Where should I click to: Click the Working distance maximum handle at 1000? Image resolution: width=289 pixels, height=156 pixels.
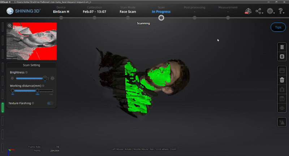pos(38,90)
